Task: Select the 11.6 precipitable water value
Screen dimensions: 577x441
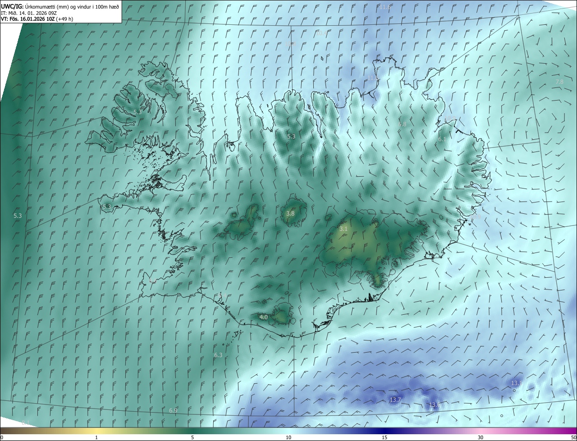Action: (x=385, y=7)
